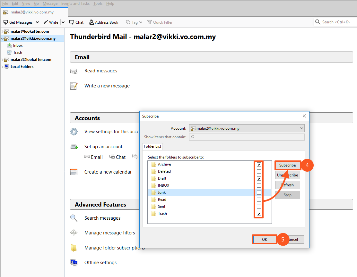Click the Subscribe button
The image size is (357, 277).
(x=288, y=165)
